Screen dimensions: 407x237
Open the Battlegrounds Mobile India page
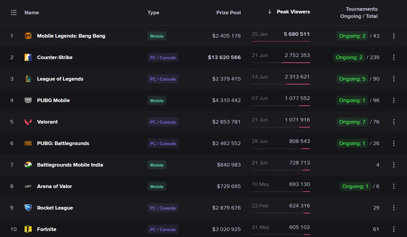coord(70,165)
